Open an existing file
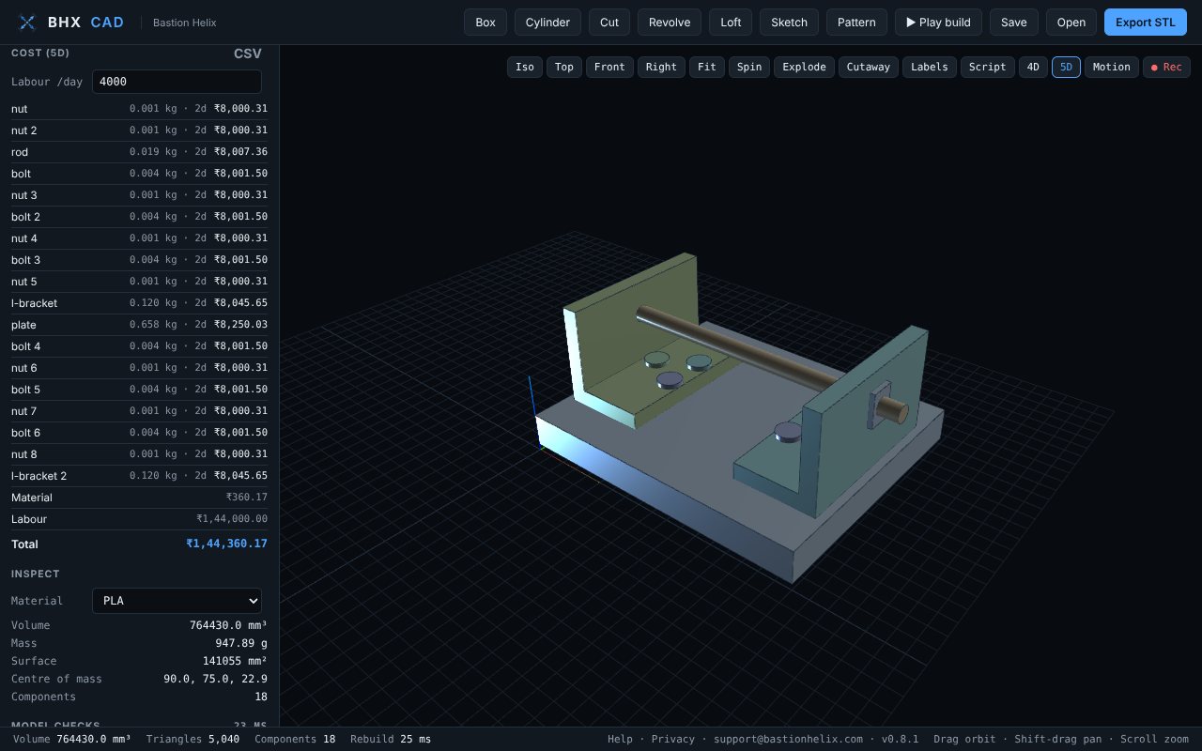This screenshot has width=1202, height=751. click(1071, 23)
